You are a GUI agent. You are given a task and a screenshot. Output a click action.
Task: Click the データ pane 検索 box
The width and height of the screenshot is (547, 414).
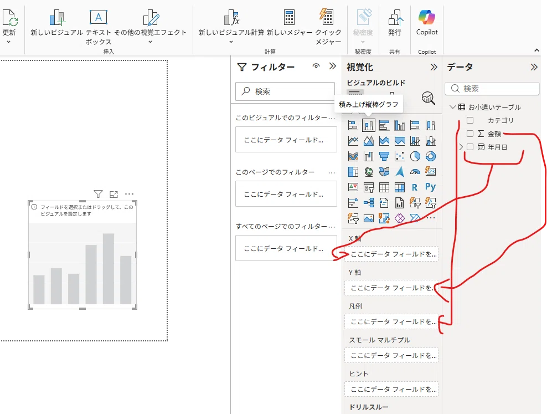[492, 89]
